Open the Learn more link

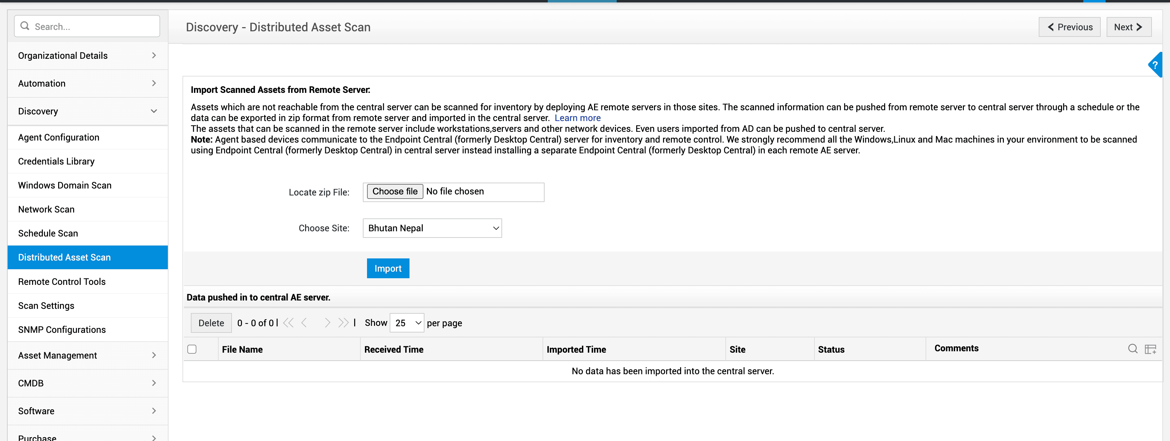(577, 118)
